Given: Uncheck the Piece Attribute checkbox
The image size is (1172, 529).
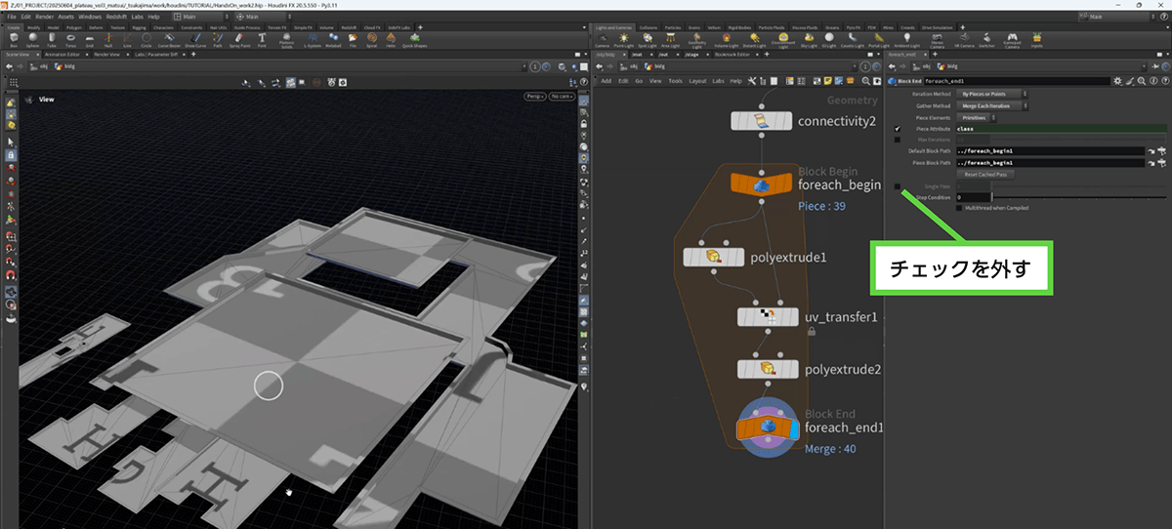Looking at the screenshot, I should [x=898, y=129].
